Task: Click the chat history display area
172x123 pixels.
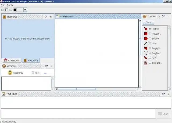Action: [x=86, y=103]
